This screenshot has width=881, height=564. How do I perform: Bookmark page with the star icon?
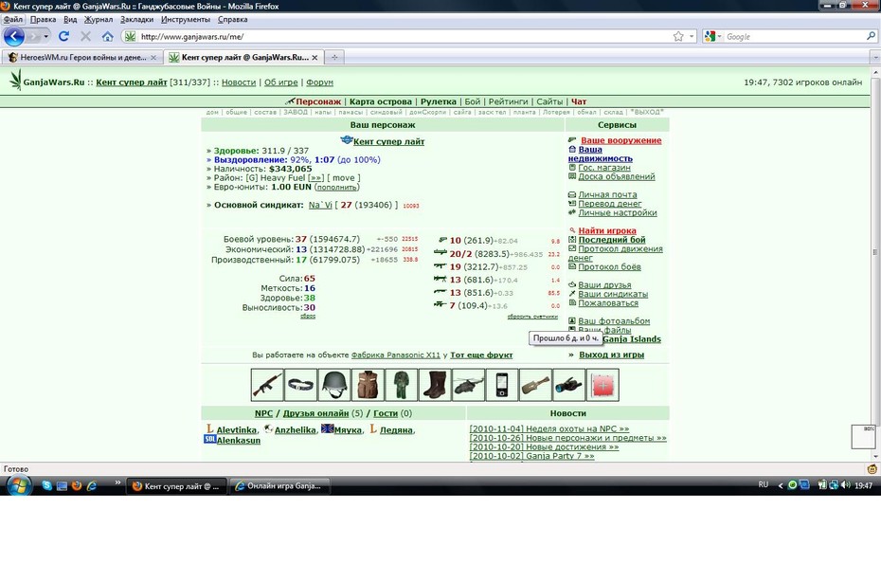pyautogui.click(x=678, y=37)
